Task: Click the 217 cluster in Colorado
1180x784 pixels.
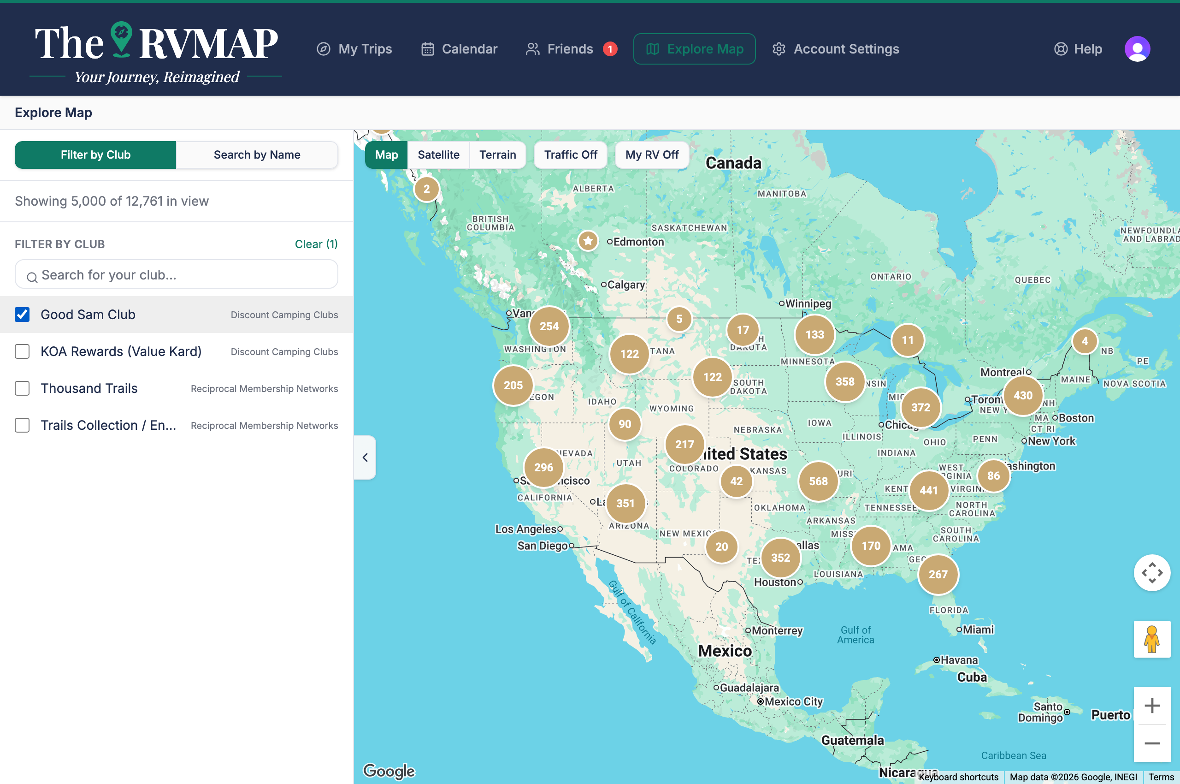Action: (x=684, y=444)
